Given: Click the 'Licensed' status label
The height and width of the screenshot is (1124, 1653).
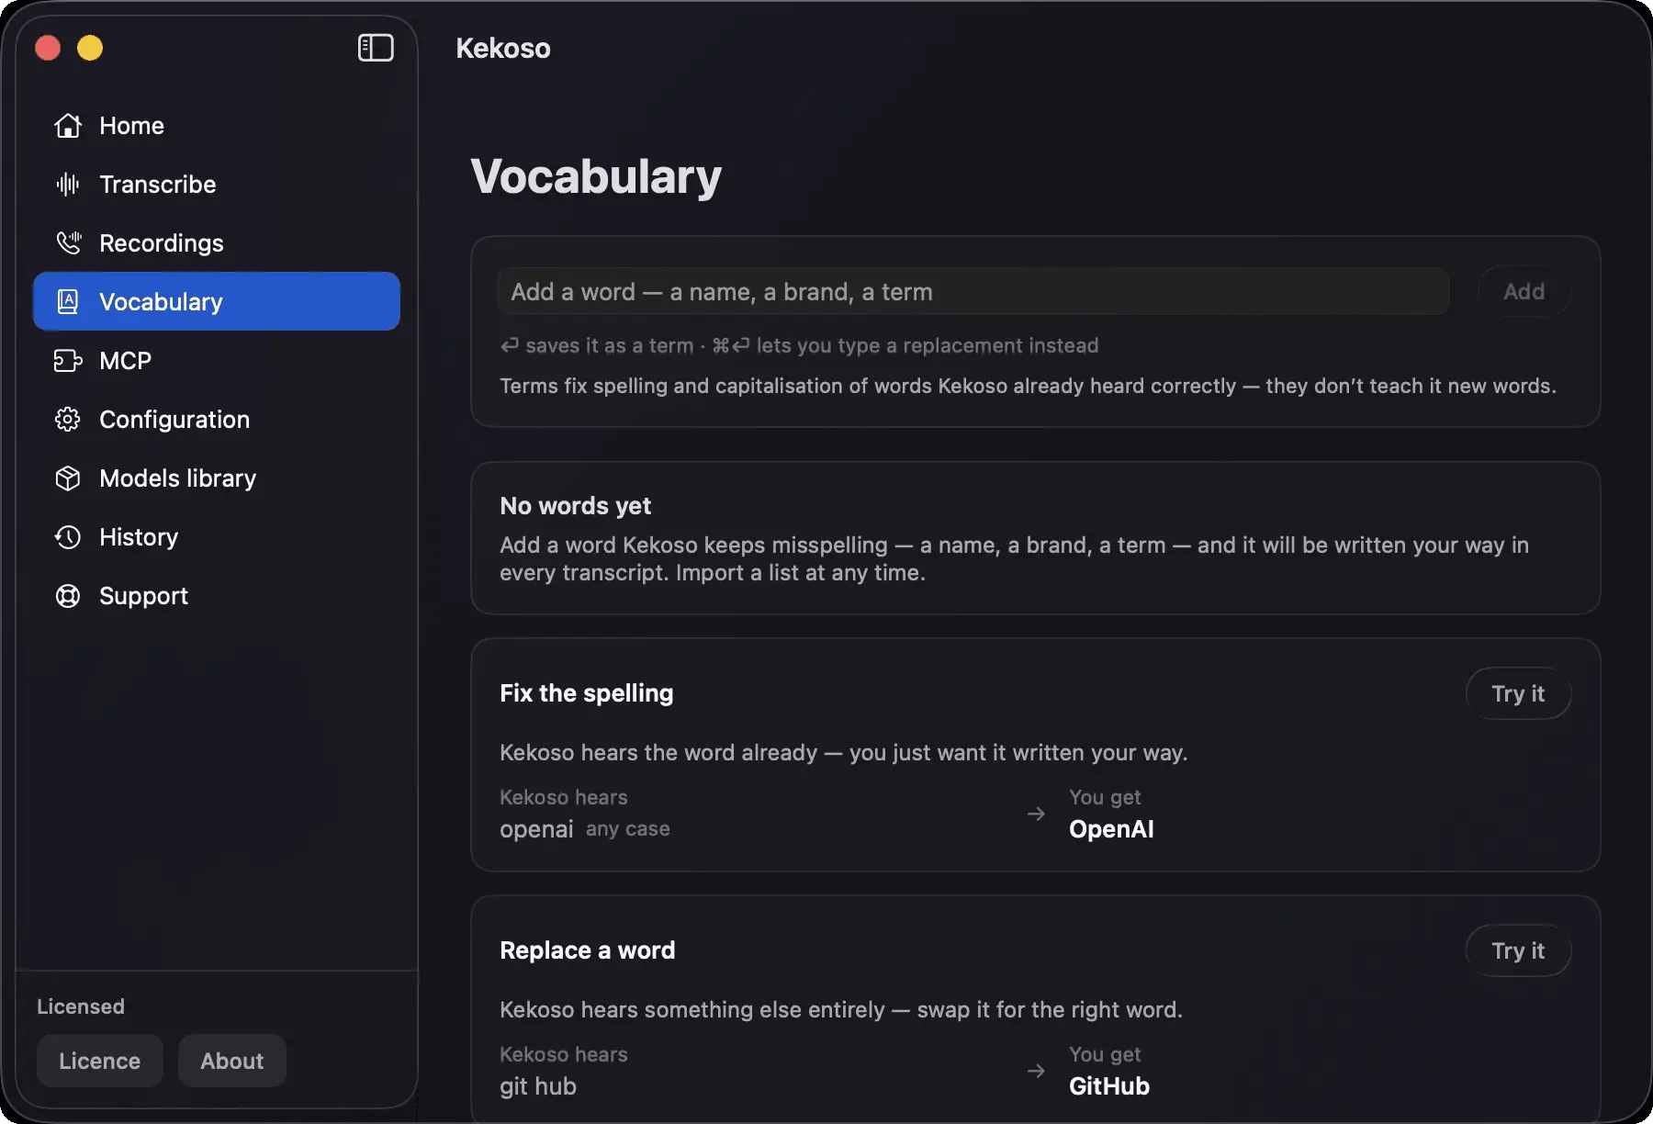Looking at the screenshot, I should point(81,1006).
